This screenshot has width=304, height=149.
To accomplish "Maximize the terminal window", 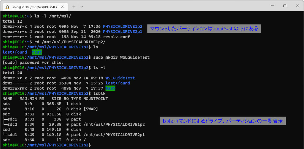I will 285,6.
